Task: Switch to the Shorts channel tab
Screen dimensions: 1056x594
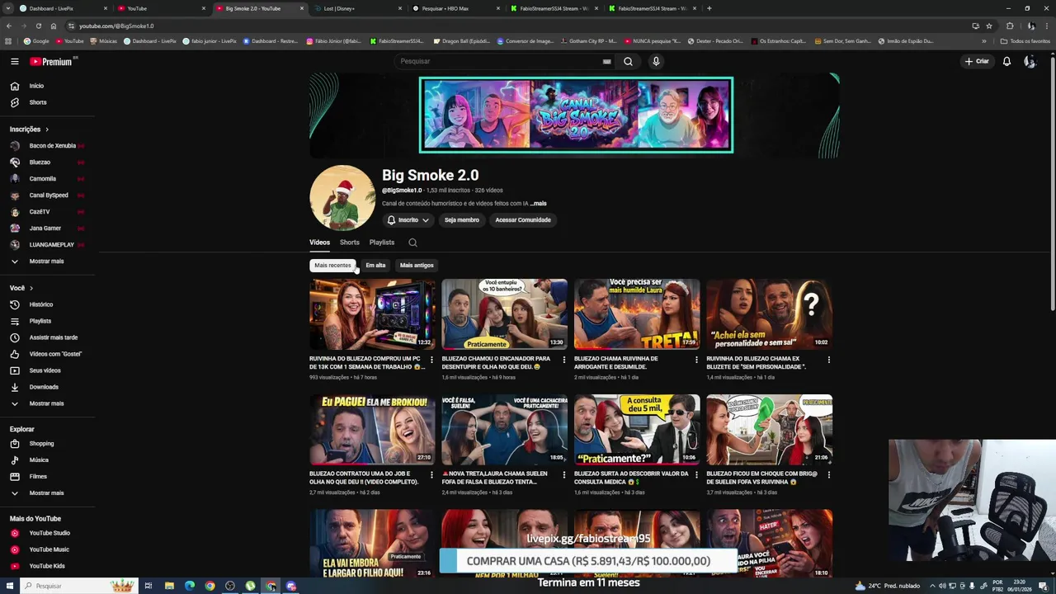Action: 350,243
